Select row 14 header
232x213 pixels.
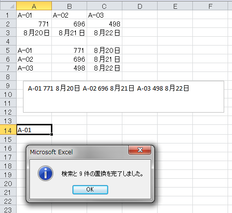click(x=8, y=130)
